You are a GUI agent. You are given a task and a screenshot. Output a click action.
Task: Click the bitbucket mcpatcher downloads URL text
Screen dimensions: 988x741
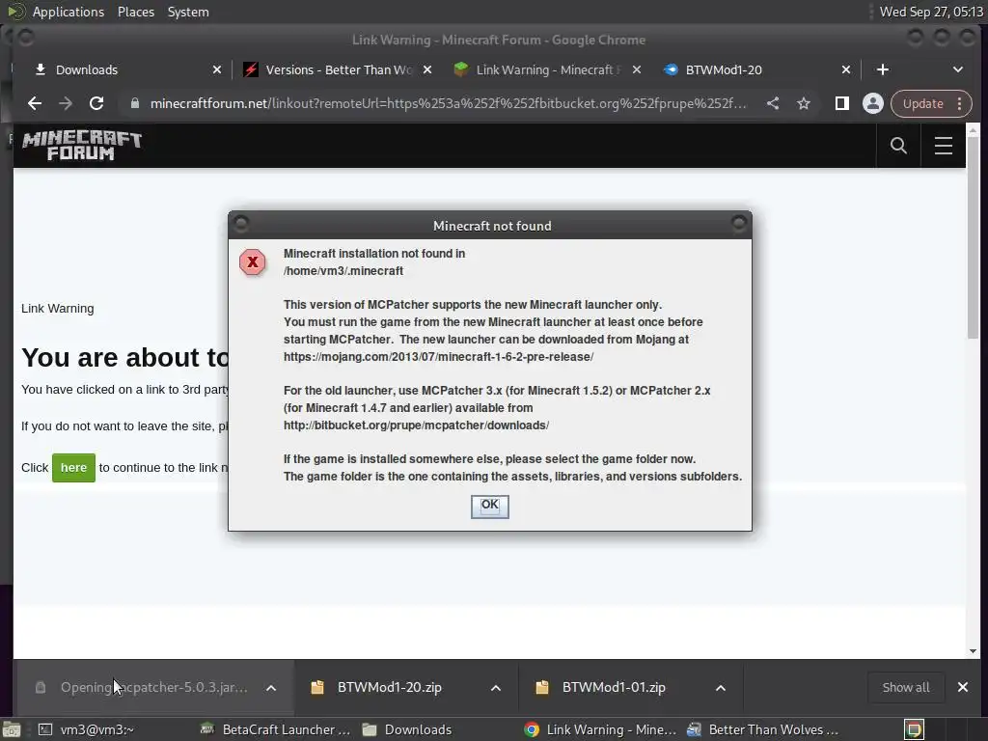[x=416, y=425]
